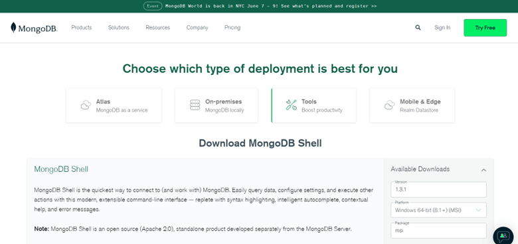Click the Available Downloads heading
Screen dimensions: 518x244
(x=420, y=169)
